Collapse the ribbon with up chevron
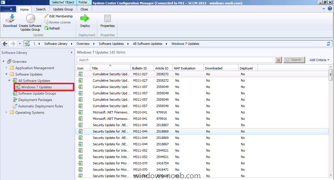Viewport: 334px width, 180px height. (324, 9)
